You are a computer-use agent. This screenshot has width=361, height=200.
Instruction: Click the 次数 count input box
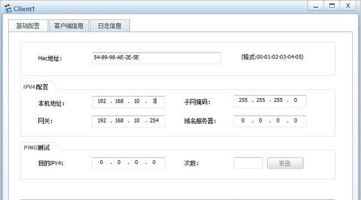pyautogui.click(x=248, y=163)
